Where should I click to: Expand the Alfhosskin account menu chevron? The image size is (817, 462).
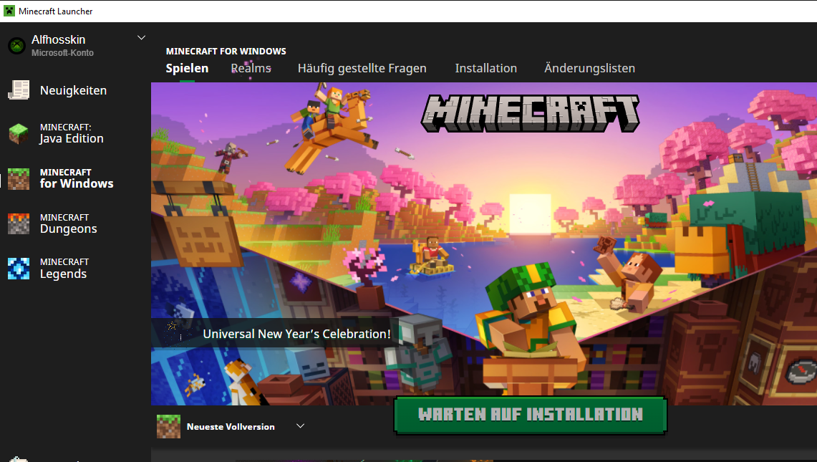[141, 37]
